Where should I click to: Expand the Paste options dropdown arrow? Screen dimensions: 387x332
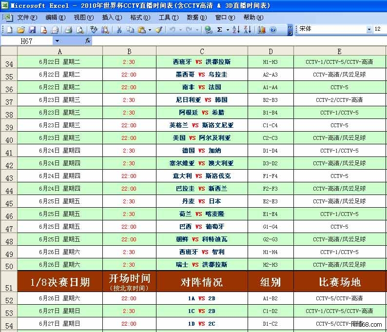(x=150, y=30)
